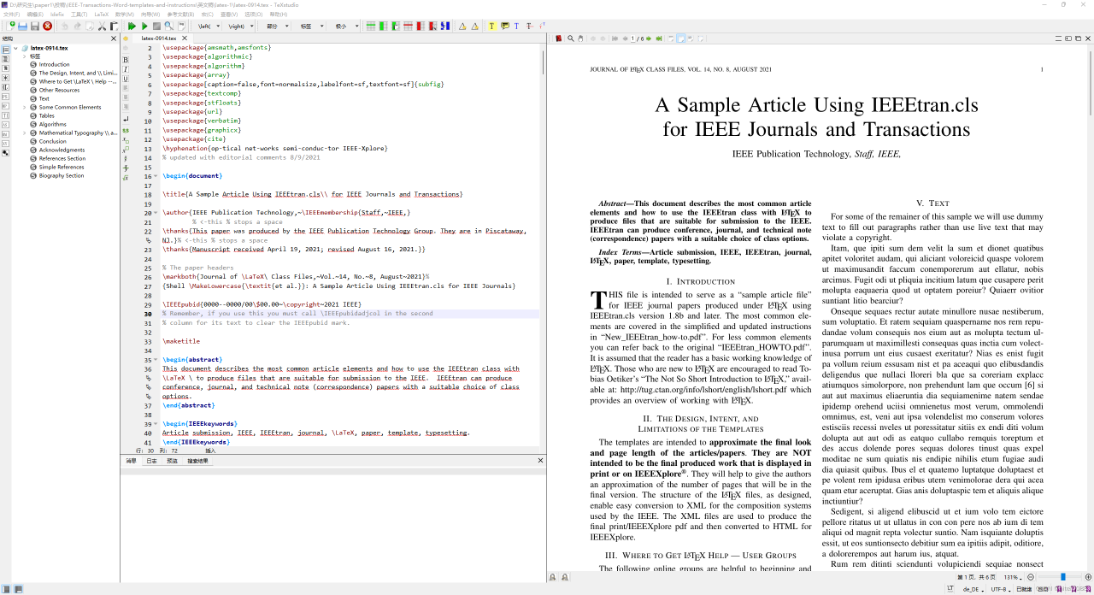Open the 文件(F) menu
Viewport: 1094px width, 595px height.
coord(12,15)
